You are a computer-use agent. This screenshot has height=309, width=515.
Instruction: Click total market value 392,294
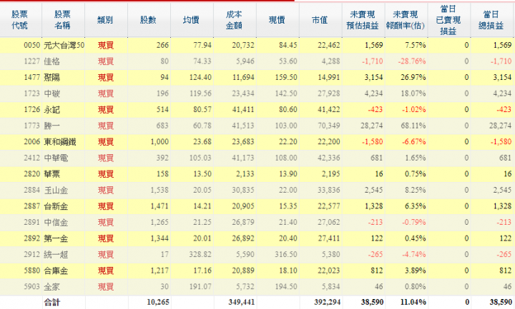[327, 302]
